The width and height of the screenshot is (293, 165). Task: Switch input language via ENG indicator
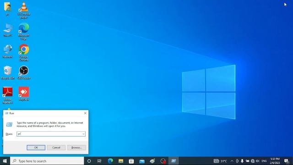264,161
